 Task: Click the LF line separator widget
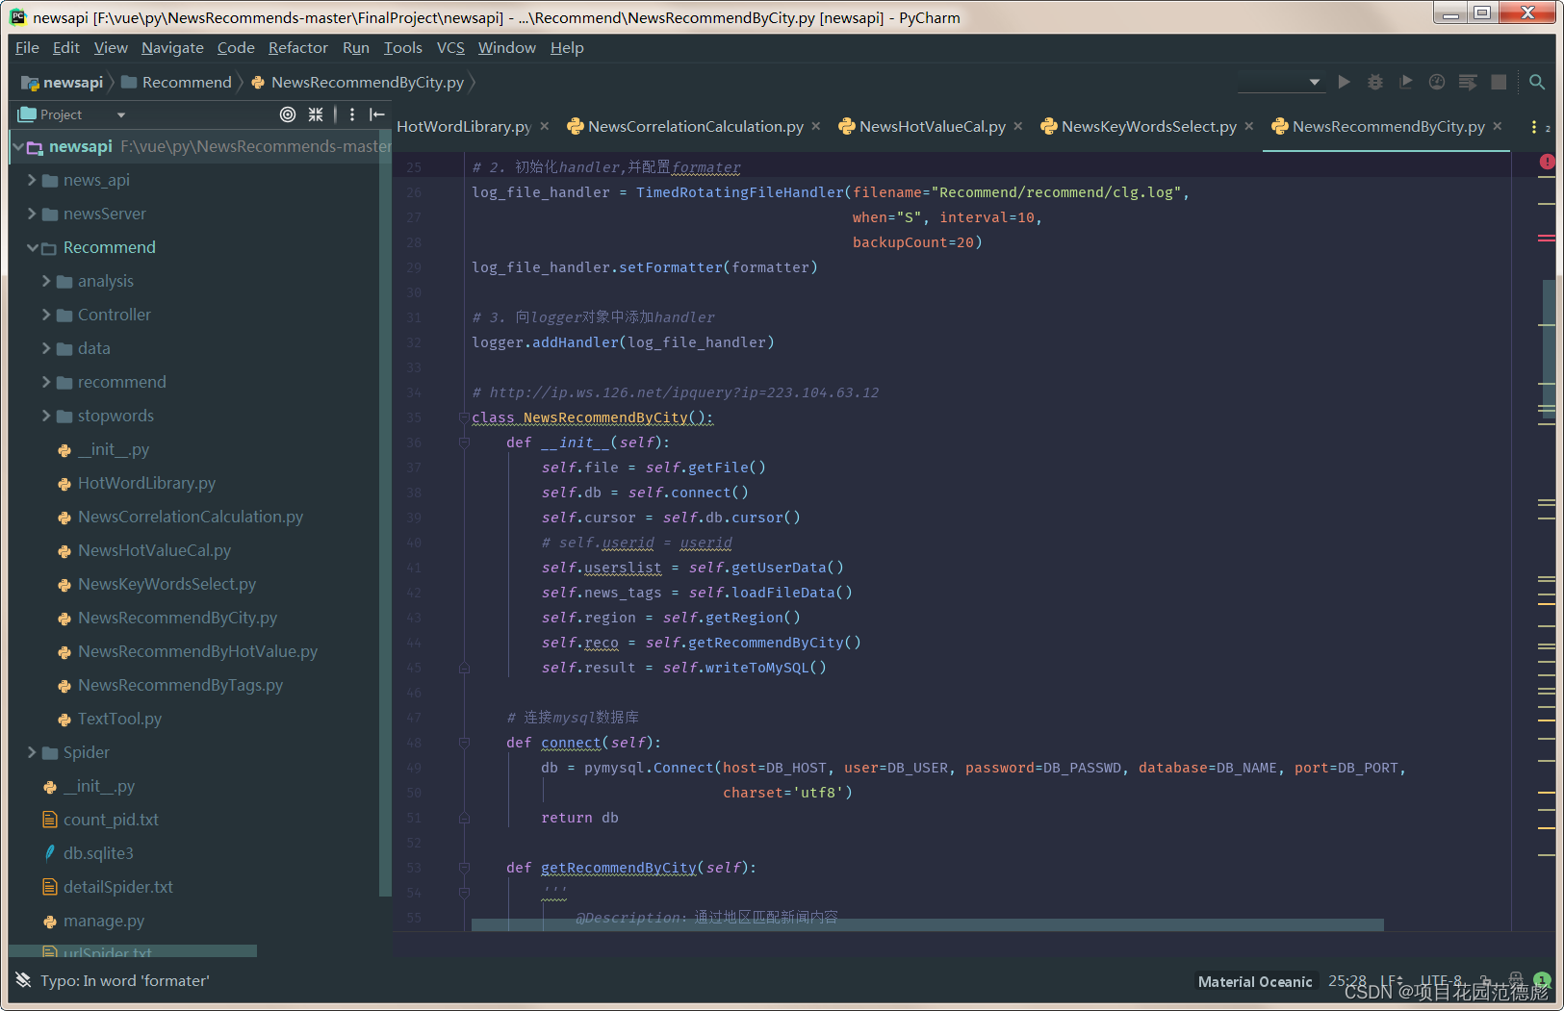click(x=1392, y=980)
